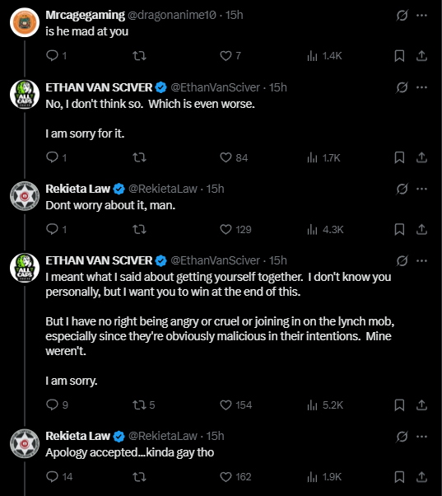Open the 15h timestamp on Mrcagegaming's tweet

(234, 15)
